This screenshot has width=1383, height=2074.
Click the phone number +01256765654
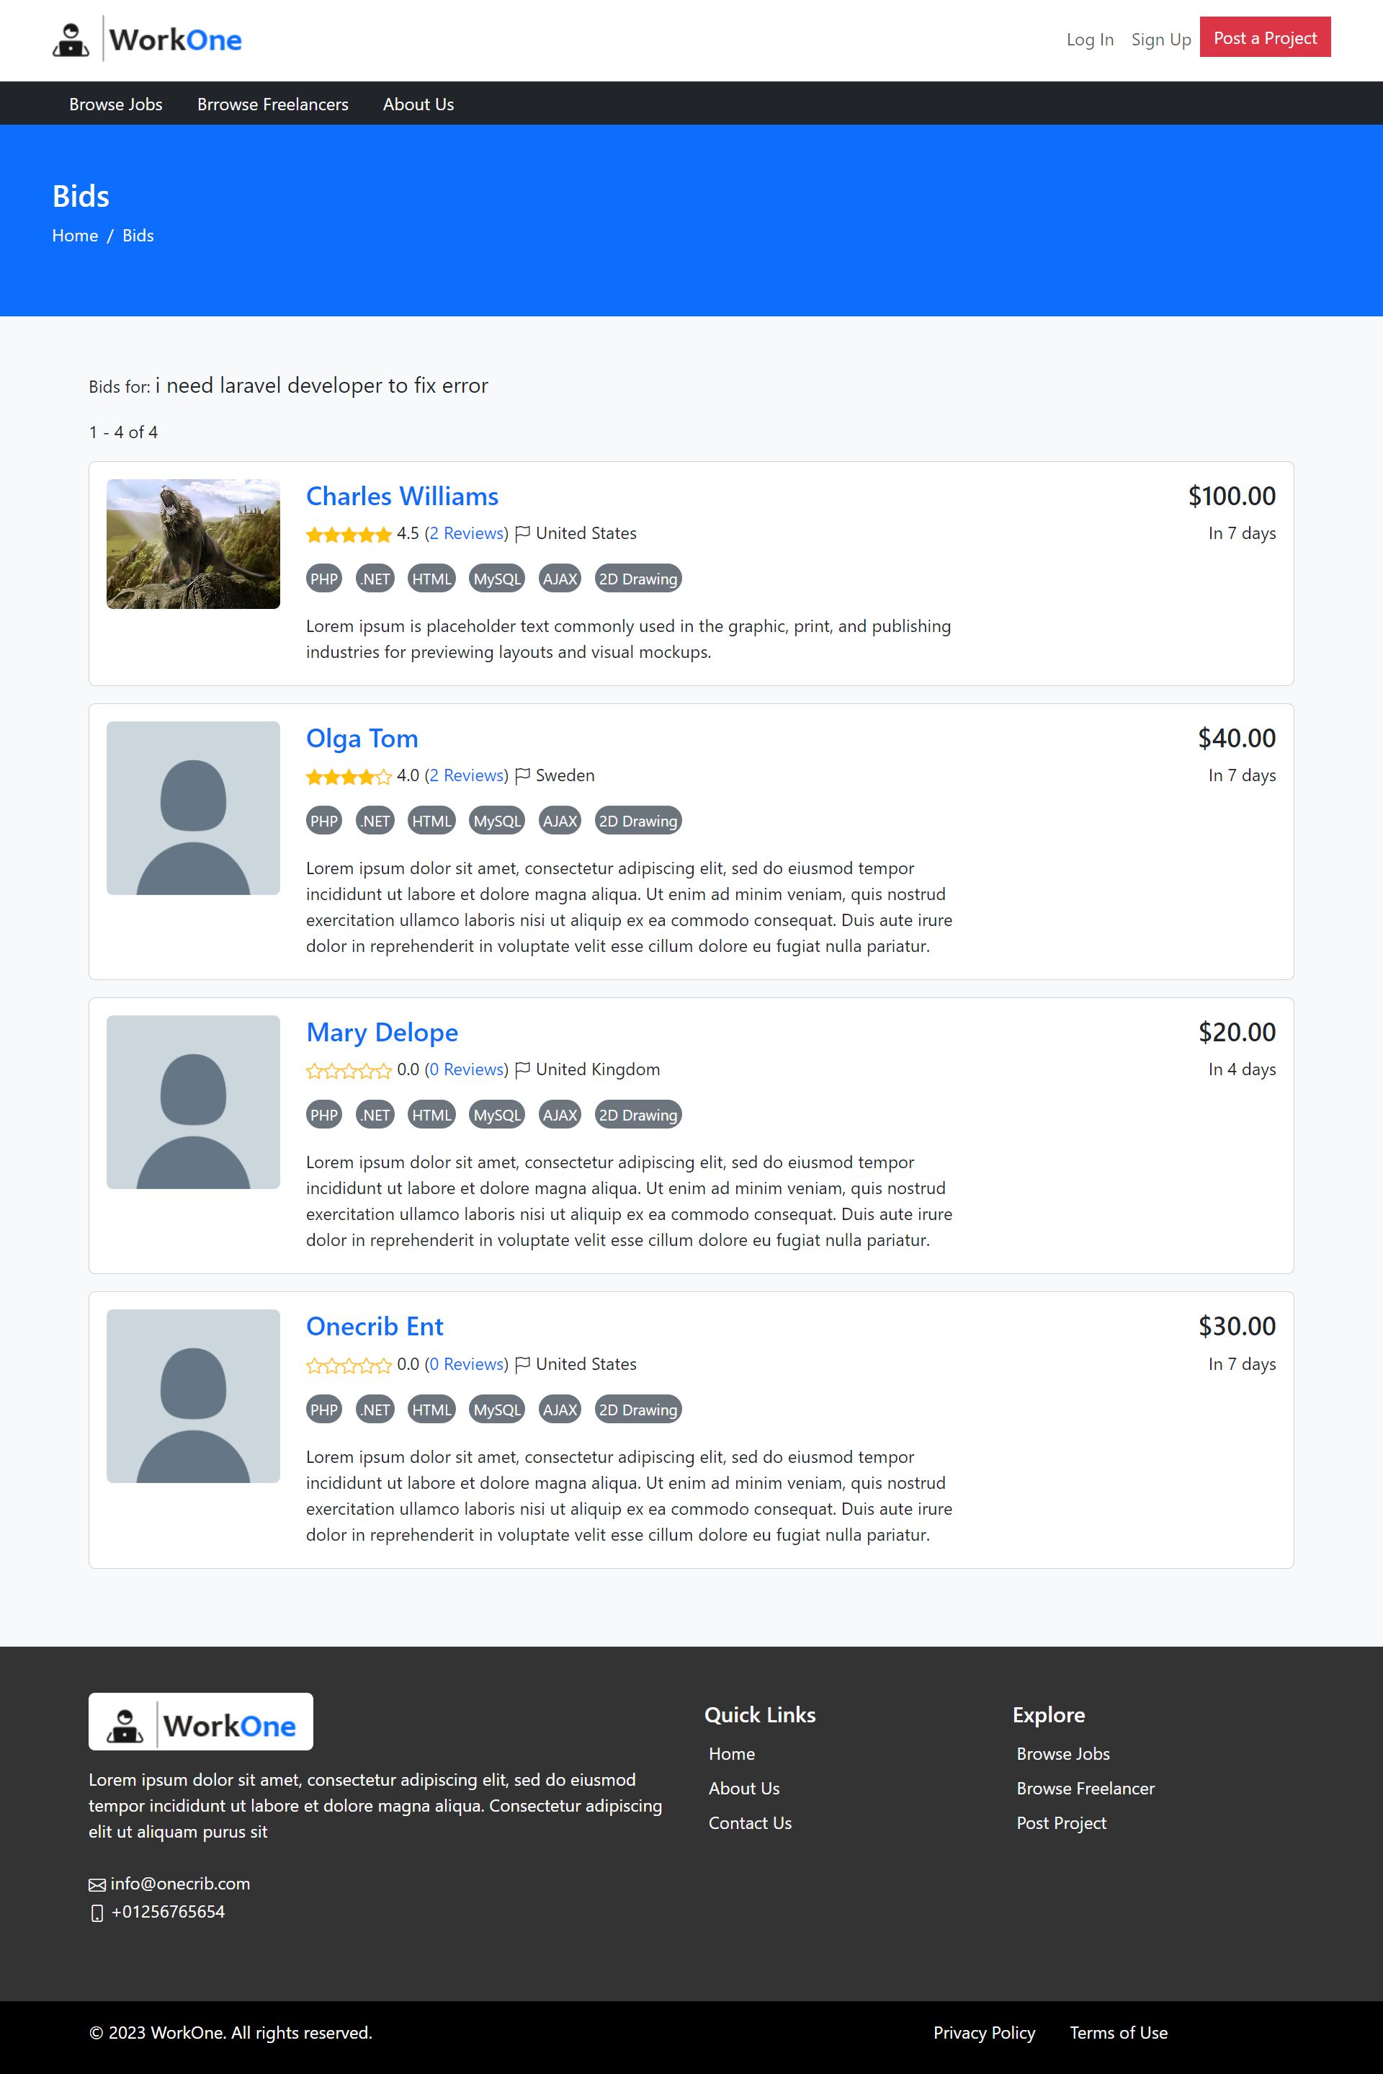point(169,1912)
